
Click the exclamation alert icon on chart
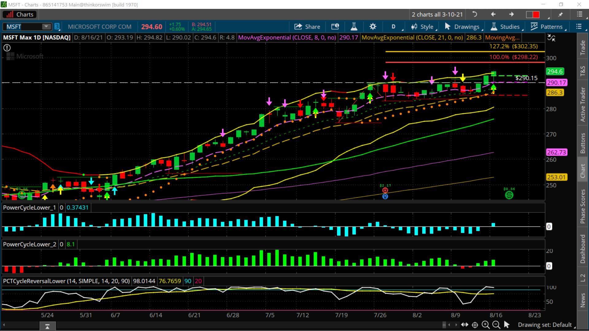7,48
